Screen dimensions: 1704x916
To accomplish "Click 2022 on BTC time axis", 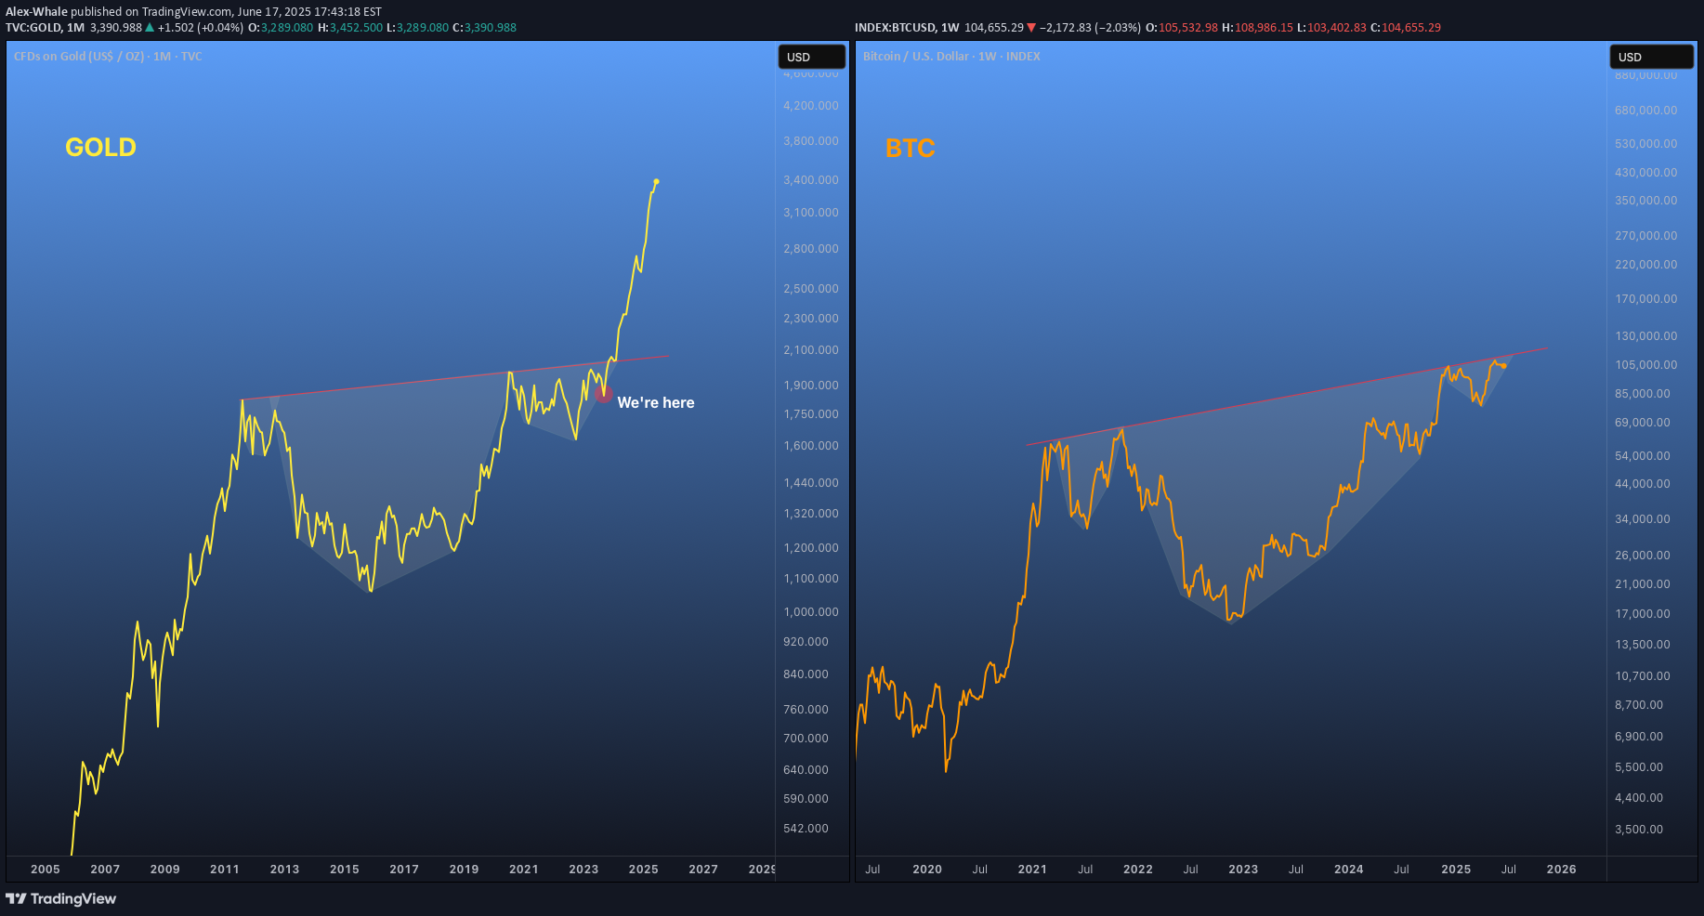I will coord(1138,870).
